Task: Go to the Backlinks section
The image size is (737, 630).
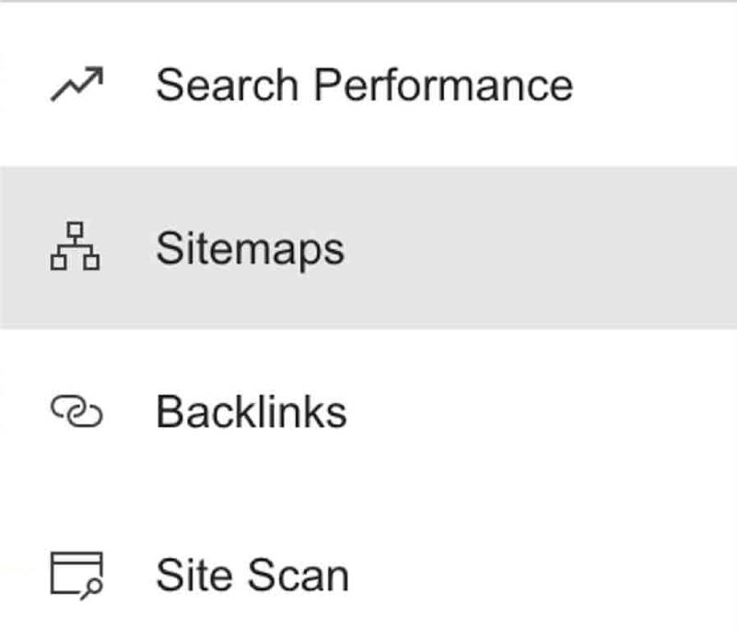Action: [251, 411]
